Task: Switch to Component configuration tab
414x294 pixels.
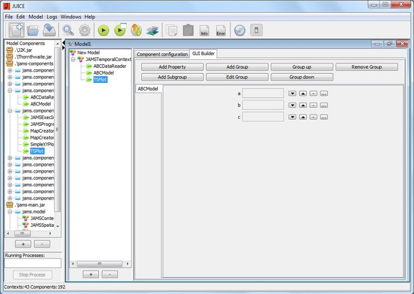Action: 162,54
